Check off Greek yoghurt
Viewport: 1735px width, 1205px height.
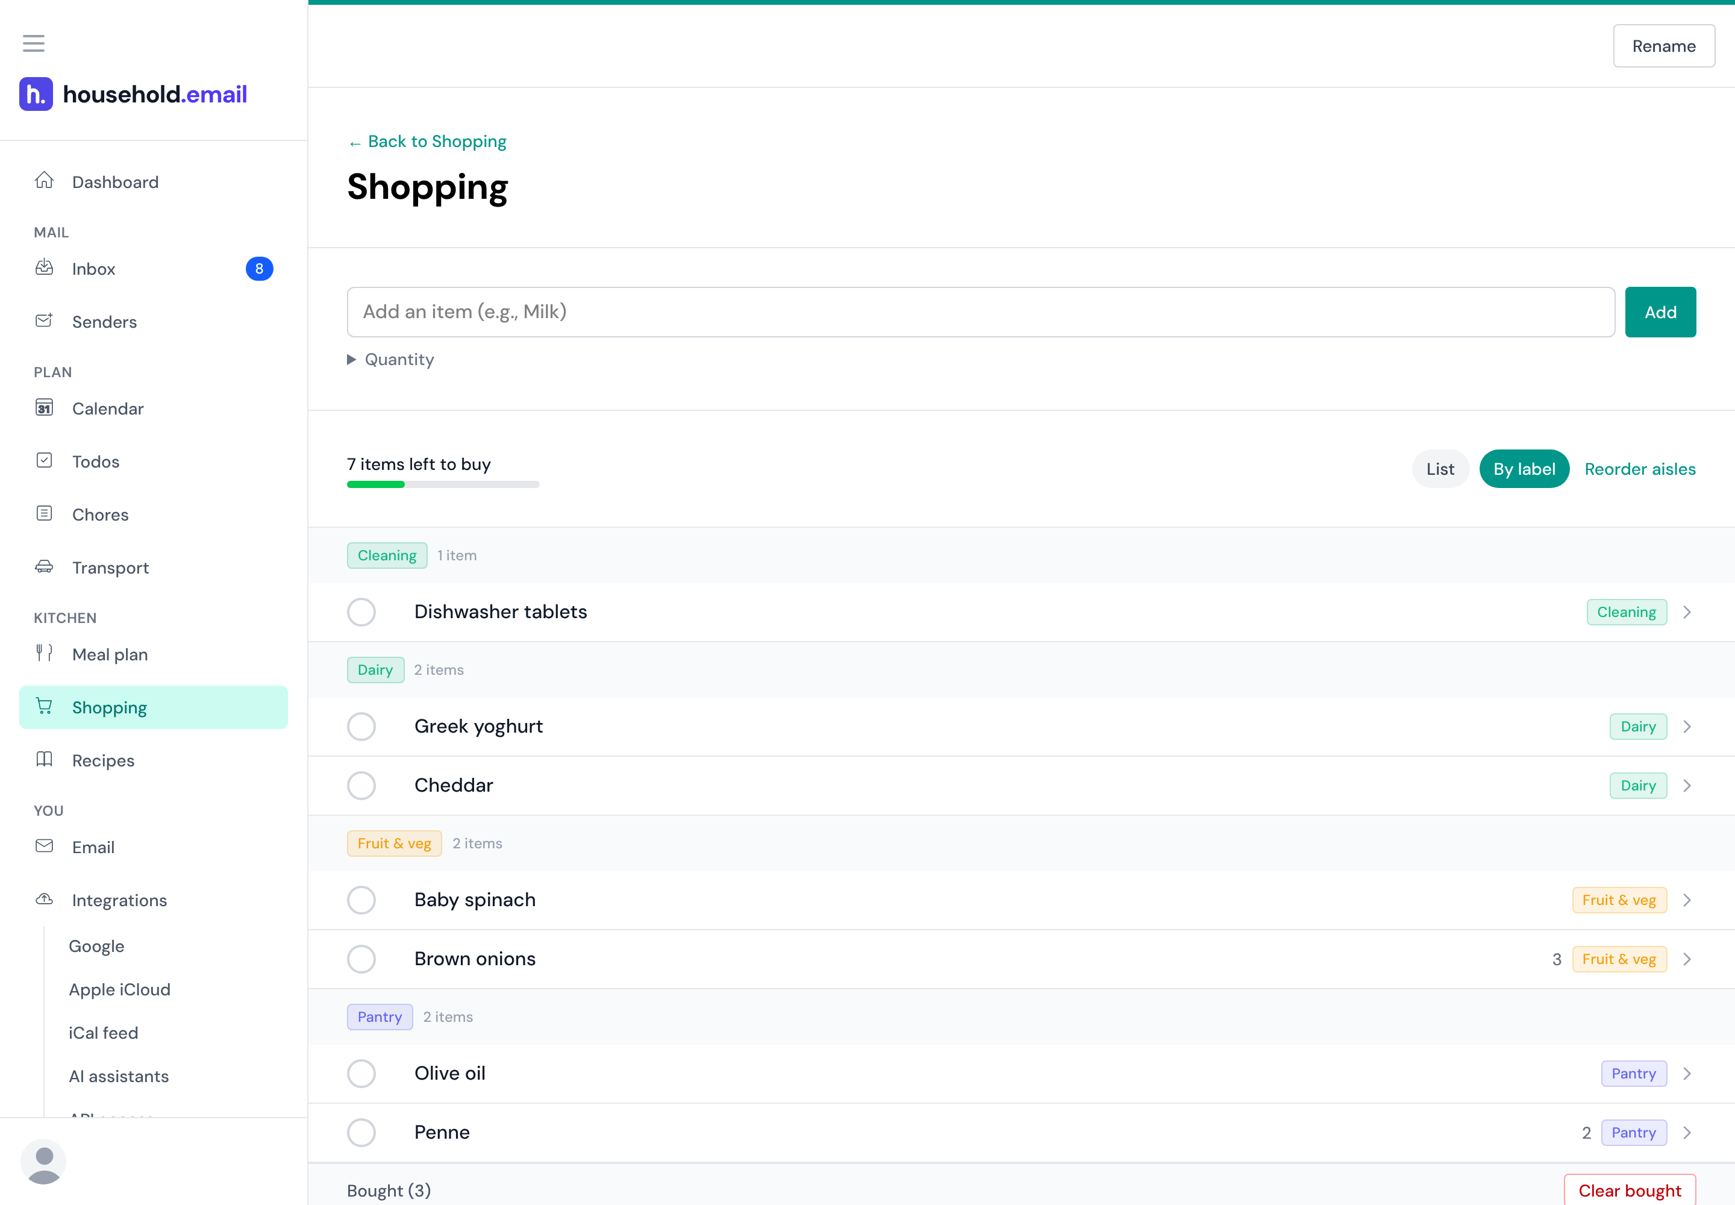361,727
